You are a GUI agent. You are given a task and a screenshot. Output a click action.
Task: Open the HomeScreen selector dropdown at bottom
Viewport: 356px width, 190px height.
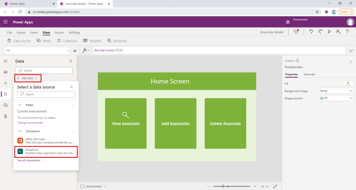pyautogui.click(x=93, y=186)
